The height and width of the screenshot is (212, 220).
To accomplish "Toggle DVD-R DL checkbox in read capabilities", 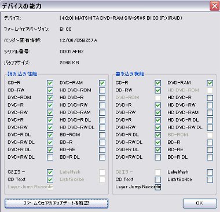I will coord(50,135).
